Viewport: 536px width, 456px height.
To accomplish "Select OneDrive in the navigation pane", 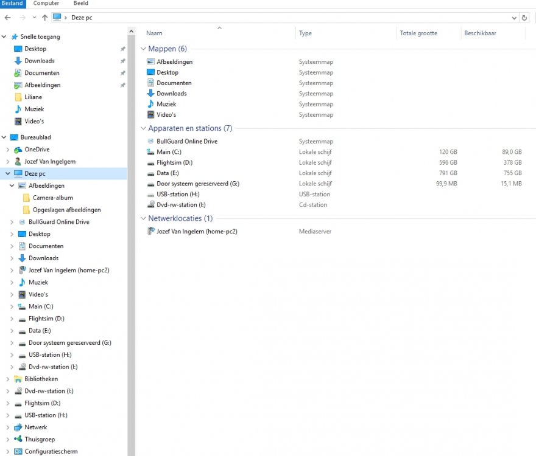I will [37, 150].
